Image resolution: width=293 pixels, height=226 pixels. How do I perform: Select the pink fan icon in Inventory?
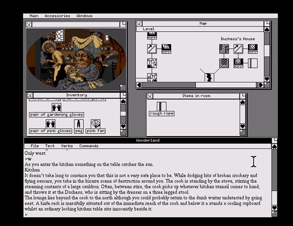(95, 124)
